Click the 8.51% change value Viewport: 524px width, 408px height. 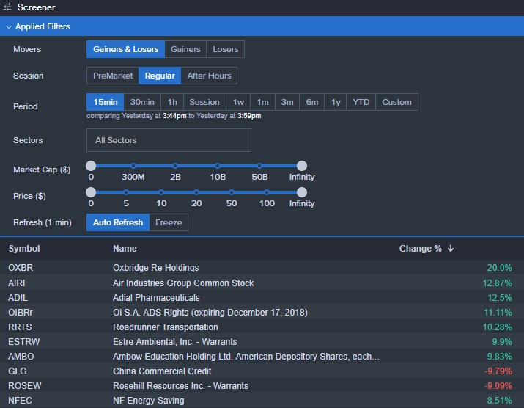point(499,401)
